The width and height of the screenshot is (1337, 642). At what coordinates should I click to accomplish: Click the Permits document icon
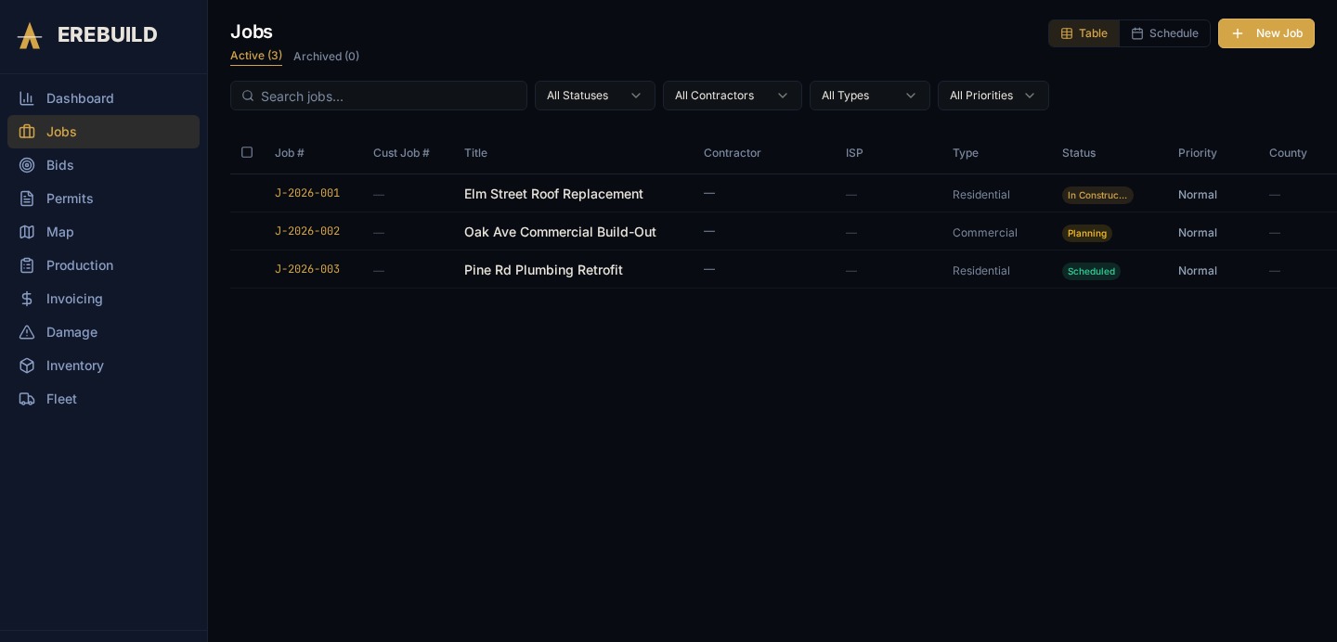tap(27, 199)
